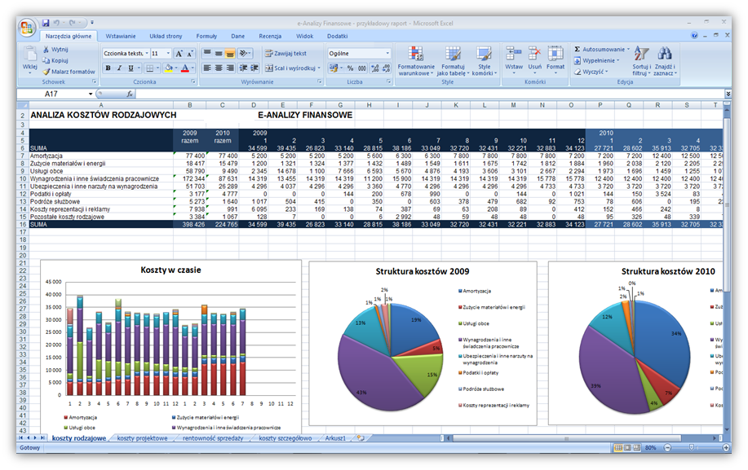Switch to the Formuły ribbon tab
The image size is (748, 470).
[206, 37]
